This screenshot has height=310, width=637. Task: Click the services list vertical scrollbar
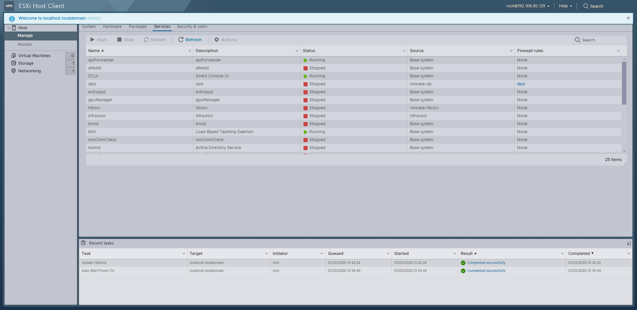[625, 83]
